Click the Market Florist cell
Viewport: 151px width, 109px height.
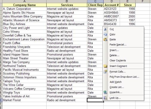point(24,100)
